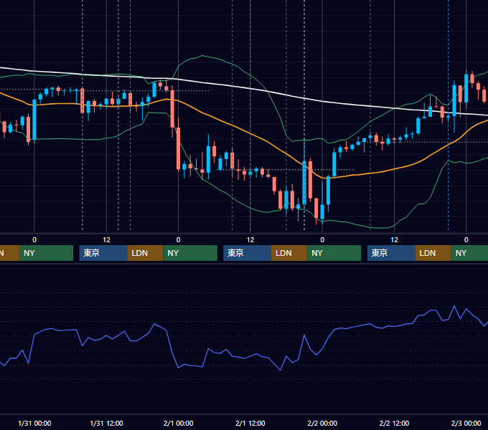Select the NY session block spanning 2/1 00:00

tap(190, 253)
